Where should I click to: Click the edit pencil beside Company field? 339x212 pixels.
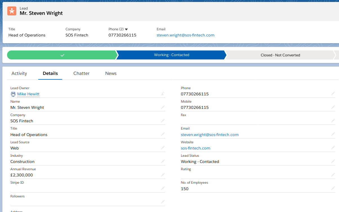pyautogui.click(x=163, y=121)
